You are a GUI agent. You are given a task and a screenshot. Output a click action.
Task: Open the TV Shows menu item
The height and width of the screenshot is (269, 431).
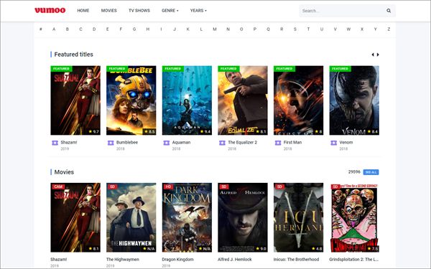click(x=139, y=11)
